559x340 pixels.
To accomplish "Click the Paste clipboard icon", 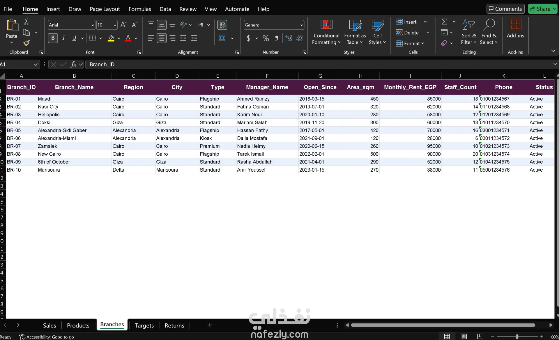I will click(12, 25).
